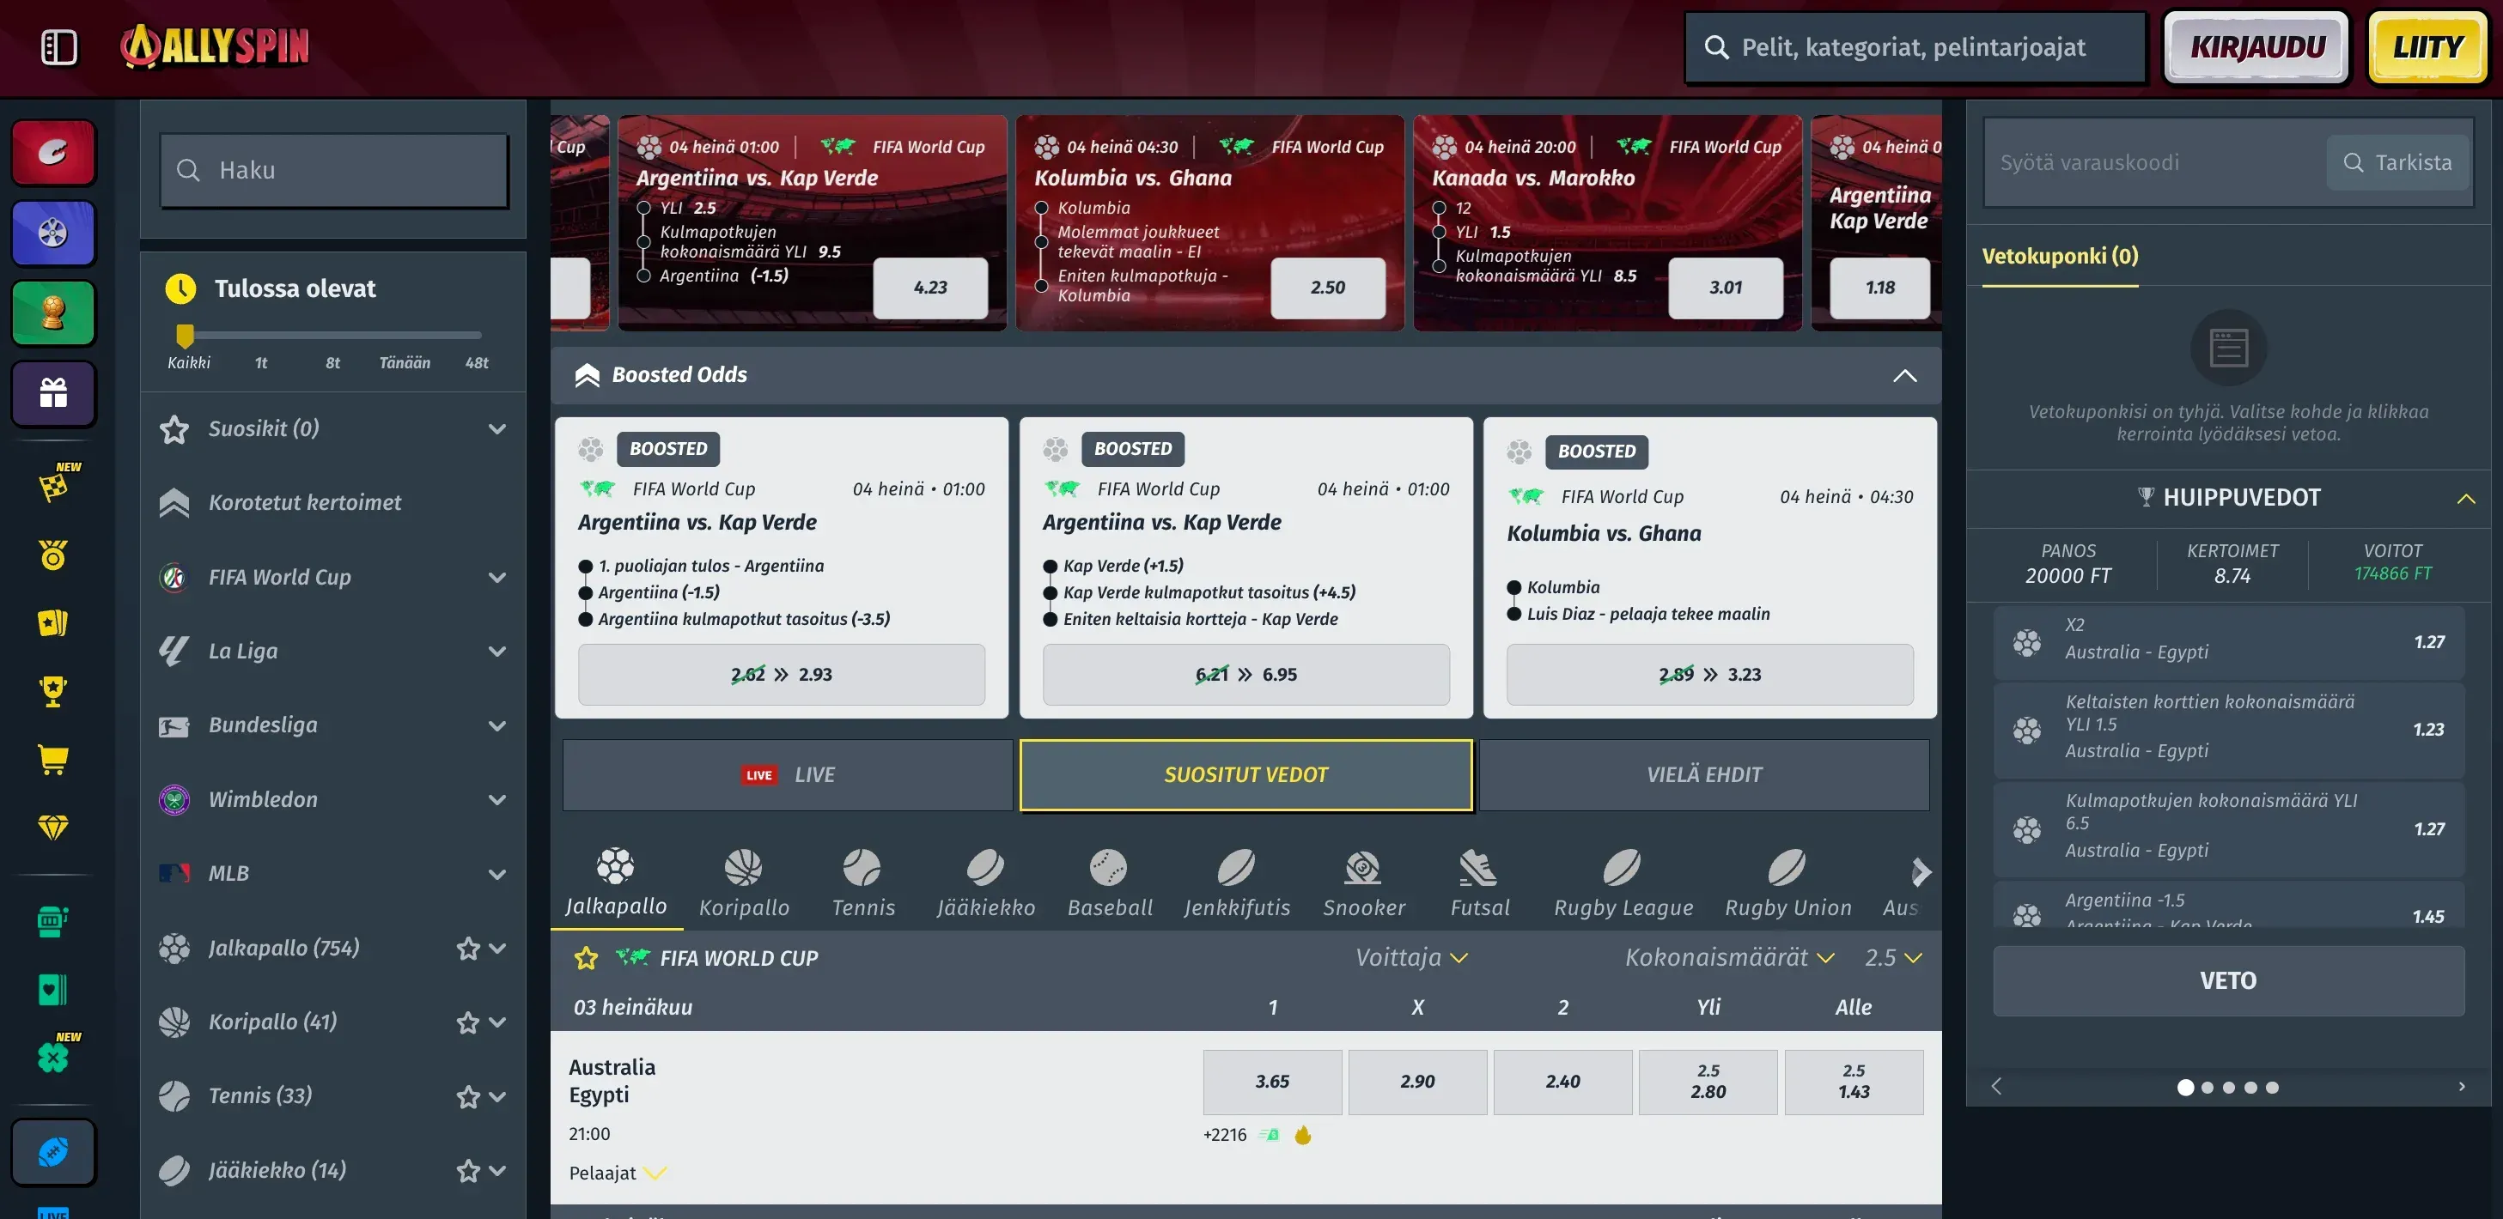Image resolution: width=2503 pixels, height=1219 pixels.
Task: Collapse the HUIPPUVEDOT panel
Action: pyautogui.click(x=2465, y=498)
